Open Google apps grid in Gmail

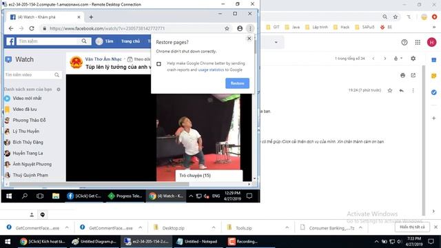click(418, 42)
